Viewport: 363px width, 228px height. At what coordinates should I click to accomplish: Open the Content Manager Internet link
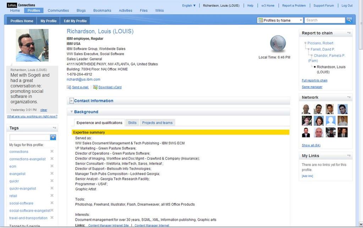(x=152, y=226)
